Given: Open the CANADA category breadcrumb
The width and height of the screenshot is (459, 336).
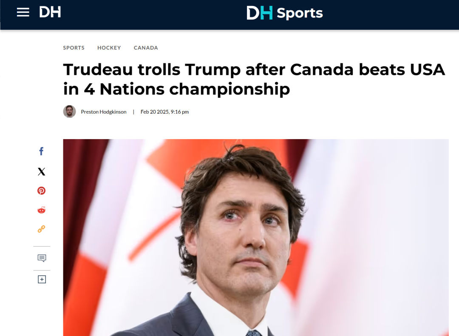Looking at the screenshot, I should click(146, 48).
